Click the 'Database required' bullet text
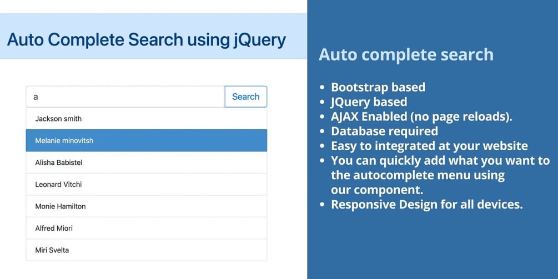The height and width of the screenshot is (279, 558). point(384,131)
